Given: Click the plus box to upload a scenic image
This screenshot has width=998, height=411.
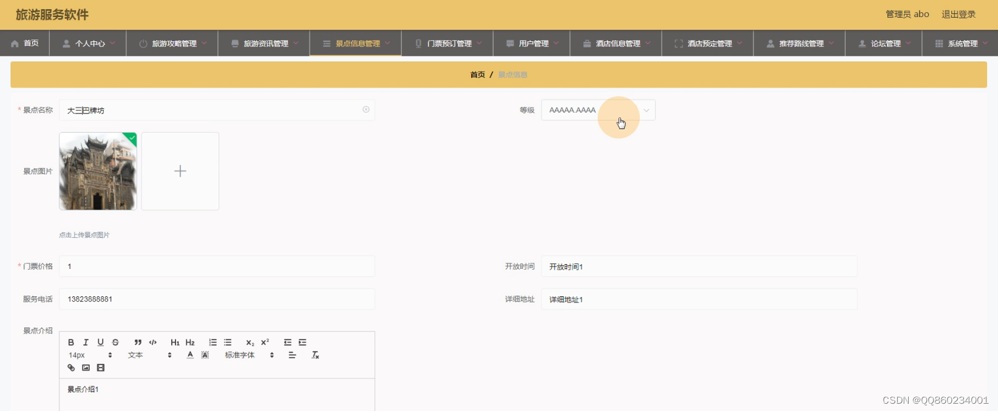Looking at the screenshot, I should (180, 171).
